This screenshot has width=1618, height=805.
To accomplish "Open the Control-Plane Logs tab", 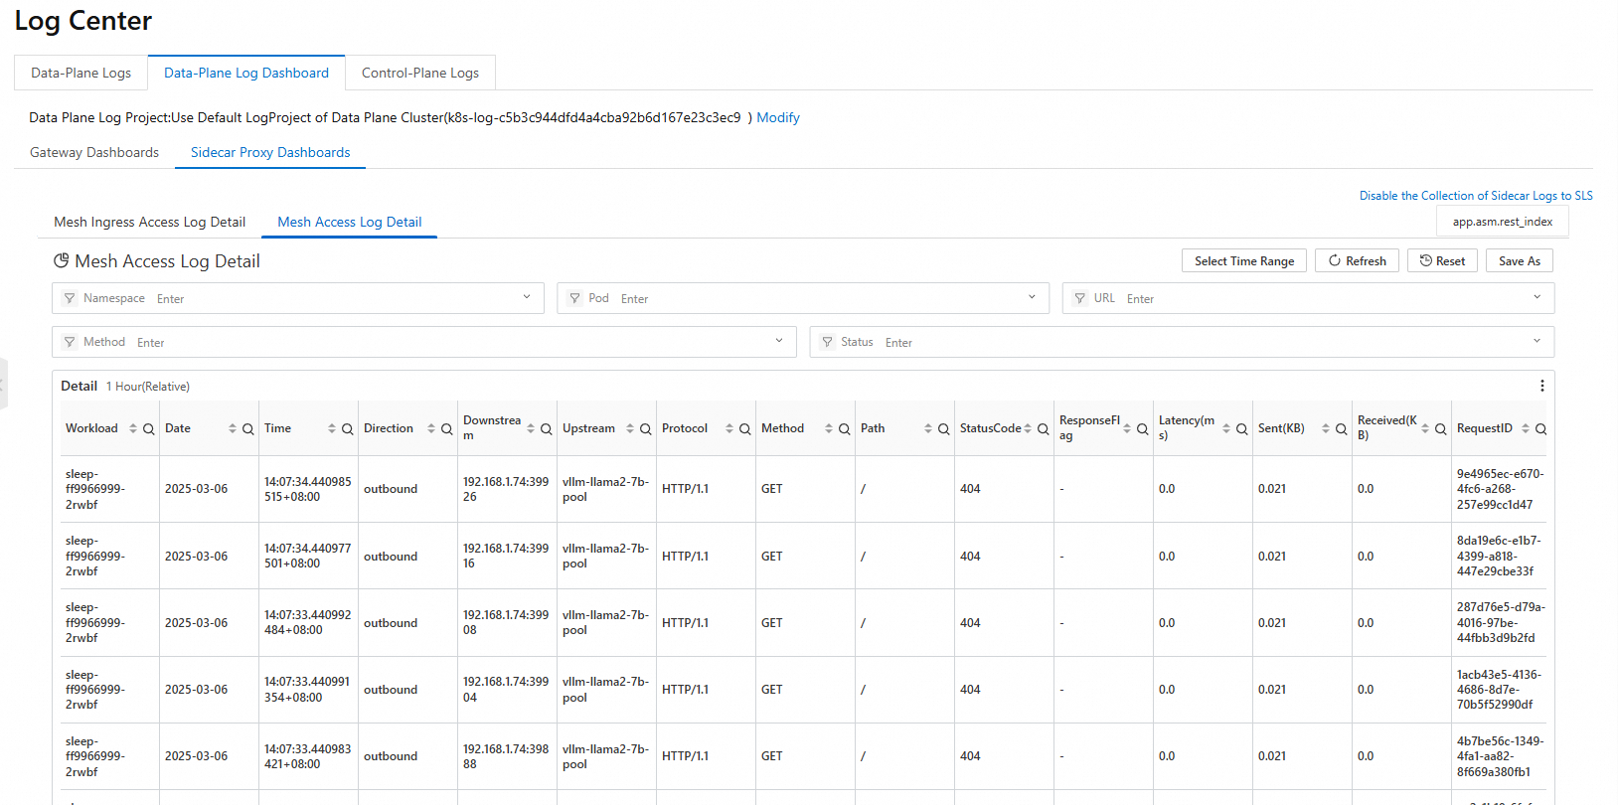I will (420, 73).
